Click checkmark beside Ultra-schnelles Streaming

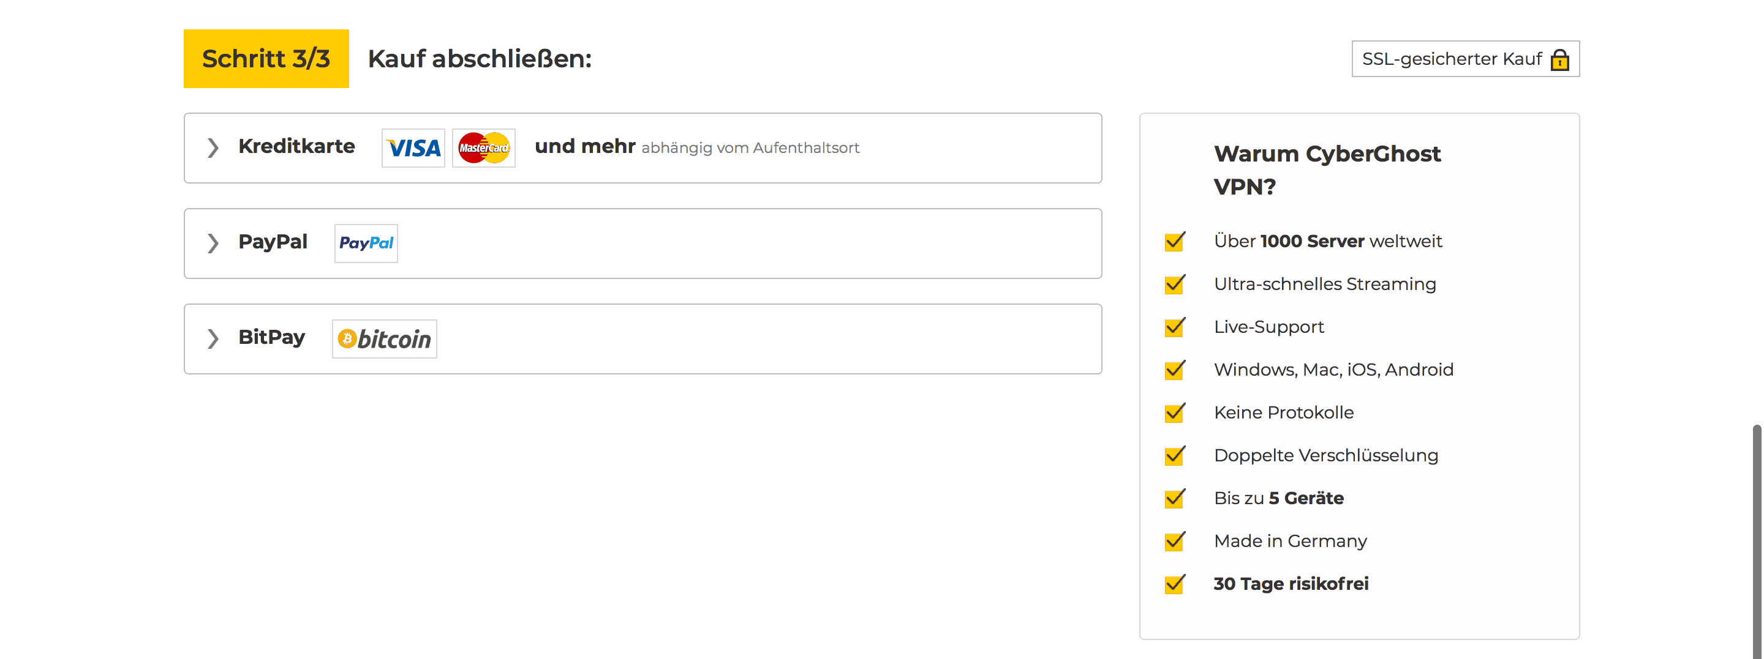tap(1174, 284)
